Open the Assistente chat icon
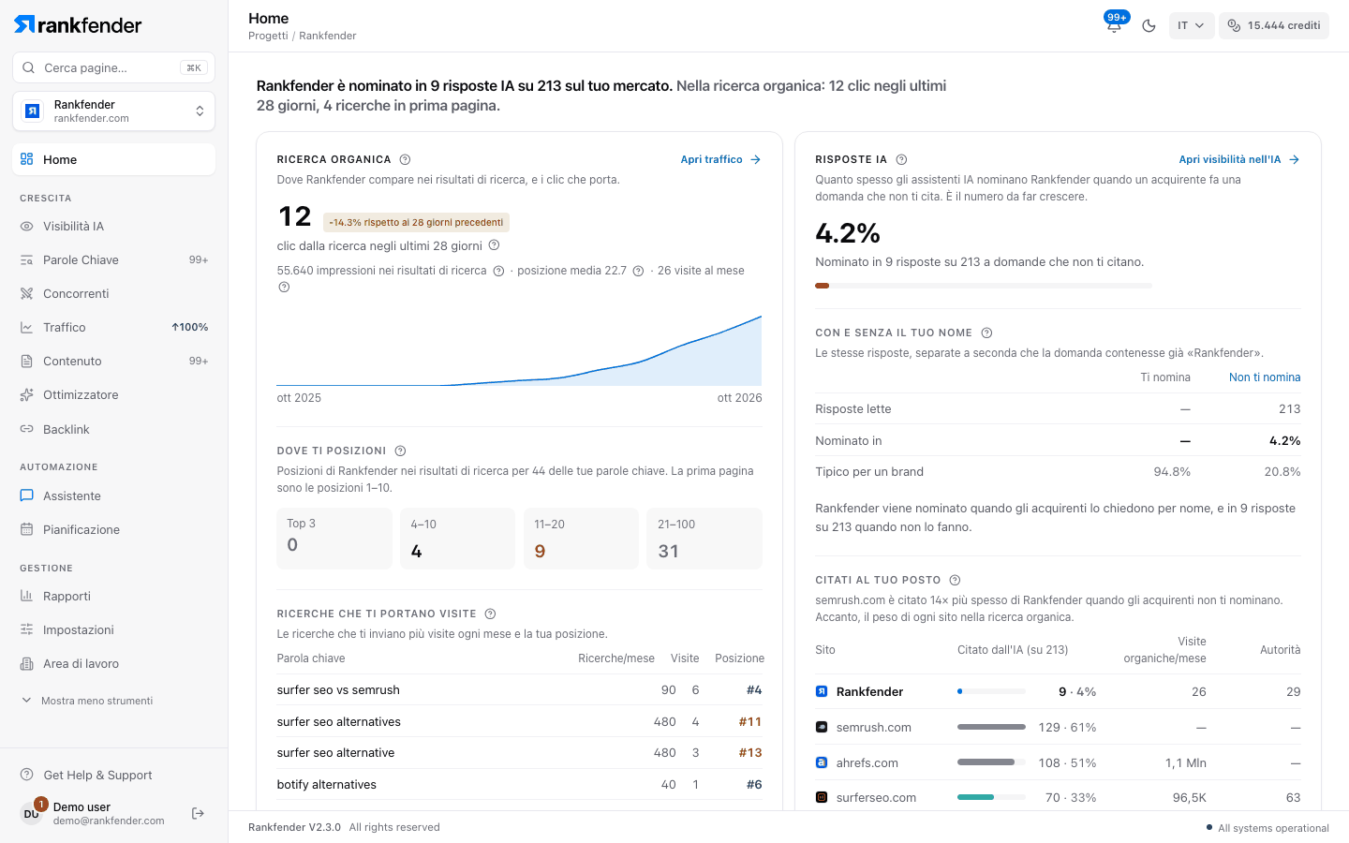 point(27,495)
